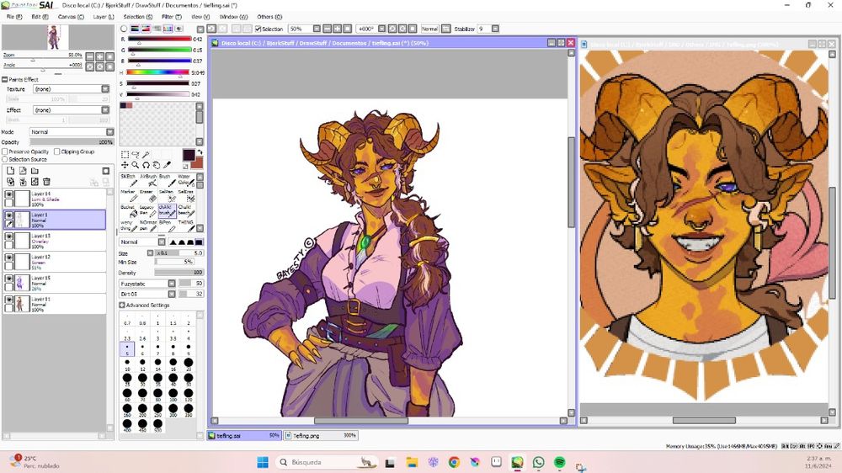This screenshot has width=842, height=473.
Task: Enable the Preserve Opacity checkbox
Action: (5, 152)
